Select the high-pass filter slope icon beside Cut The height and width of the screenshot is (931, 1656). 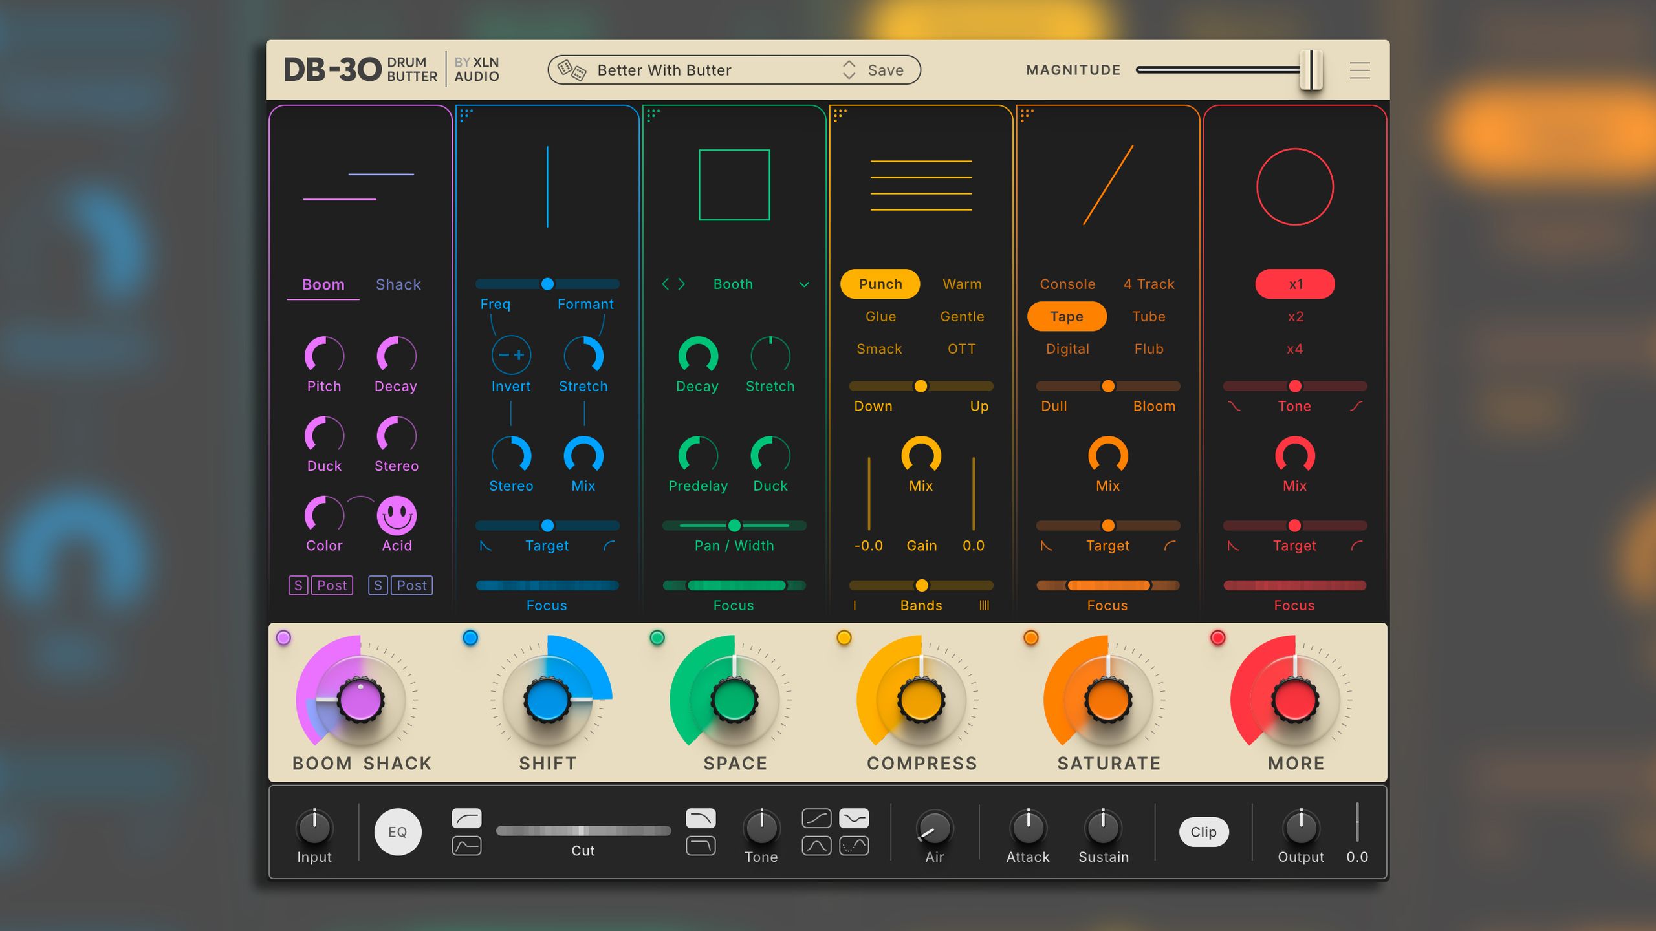pyautogui.click(x=466, y=819)
